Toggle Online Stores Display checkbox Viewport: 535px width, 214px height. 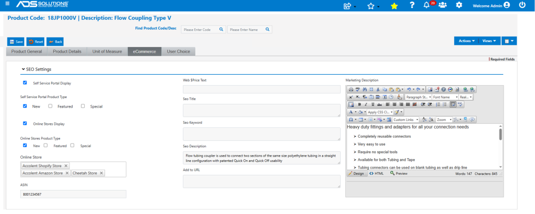(25, 123)
